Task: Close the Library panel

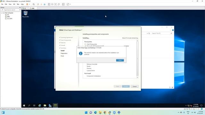Action: [20, 7]
